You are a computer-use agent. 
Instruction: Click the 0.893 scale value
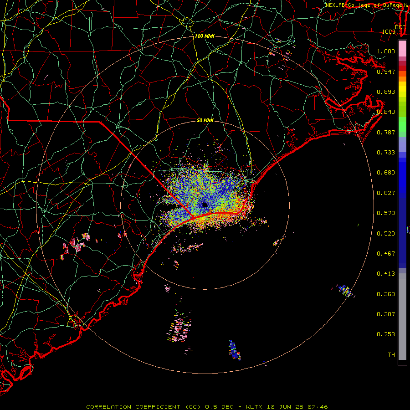[x=386, y=92]
